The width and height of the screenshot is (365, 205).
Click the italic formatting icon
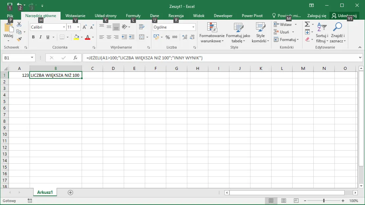tap(40, 37)
